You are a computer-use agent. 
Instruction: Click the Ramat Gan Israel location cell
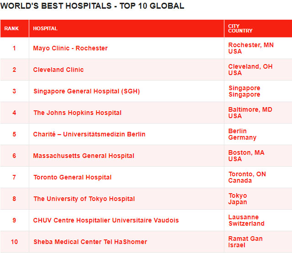(245, 242)
